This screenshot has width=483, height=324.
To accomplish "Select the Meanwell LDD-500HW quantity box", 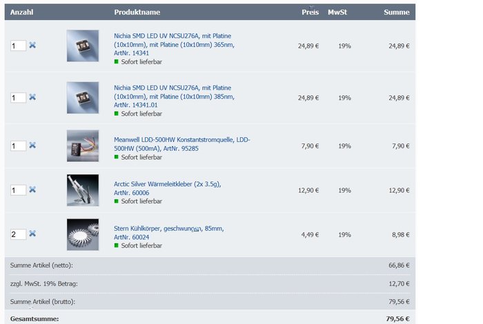I will point(18,145).
